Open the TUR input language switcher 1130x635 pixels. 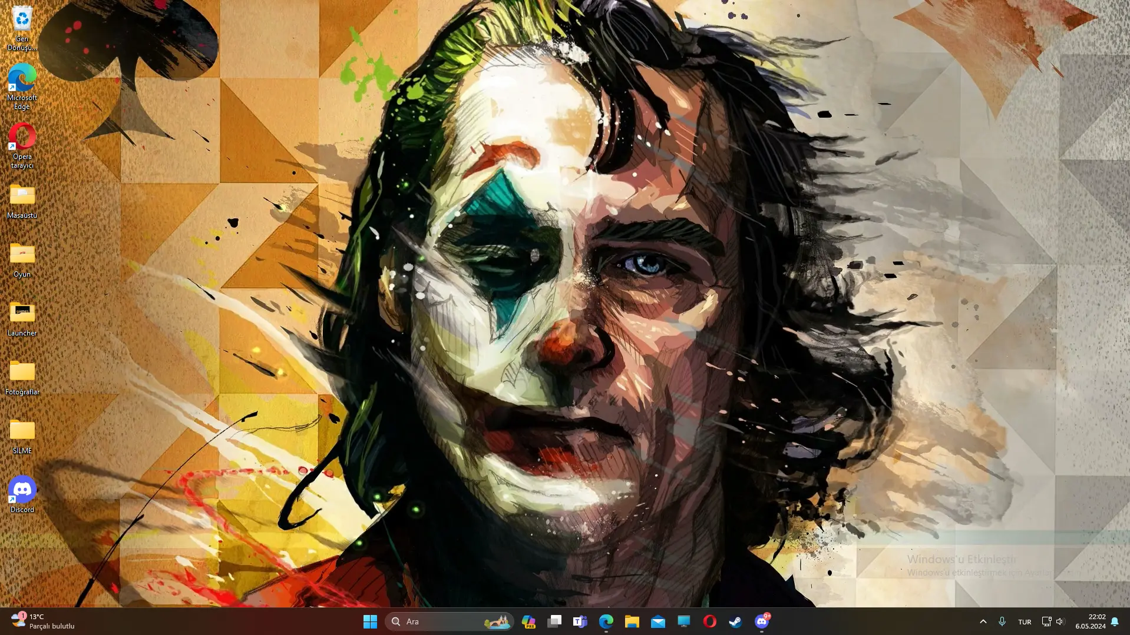[x=1025, y=622]
